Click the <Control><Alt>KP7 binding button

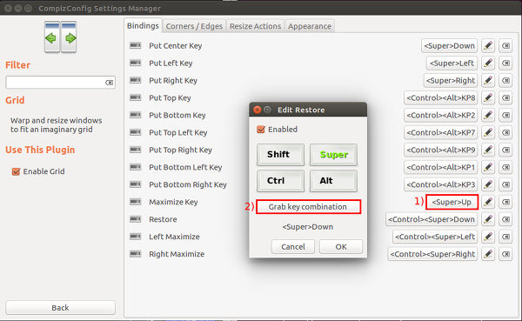pos(441,132)
